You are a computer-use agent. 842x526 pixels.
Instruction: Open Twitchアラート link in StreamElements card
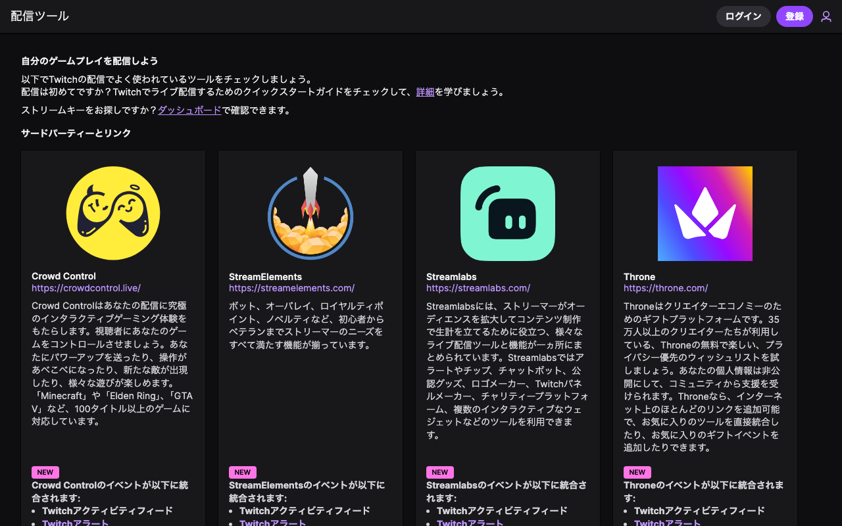coord(273,523)
